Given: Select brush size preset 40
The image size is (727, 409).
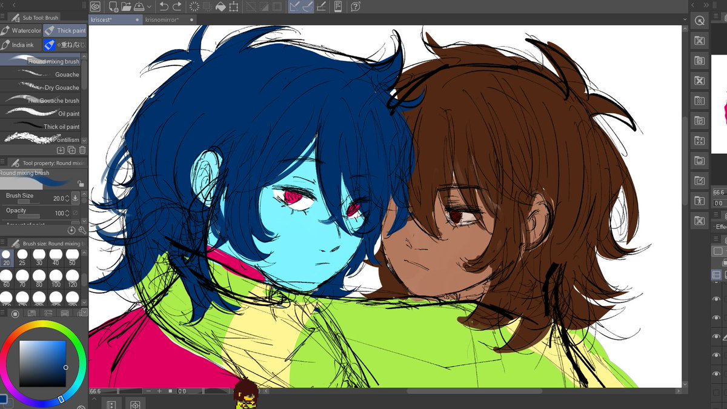Looking at the screenshot, I should (x=56, y=257).
